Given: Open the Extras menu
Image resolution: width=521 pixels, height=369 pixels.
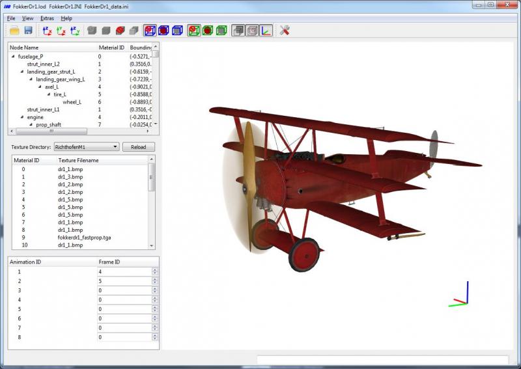Looking at the screenshot, I should (47, 18).
